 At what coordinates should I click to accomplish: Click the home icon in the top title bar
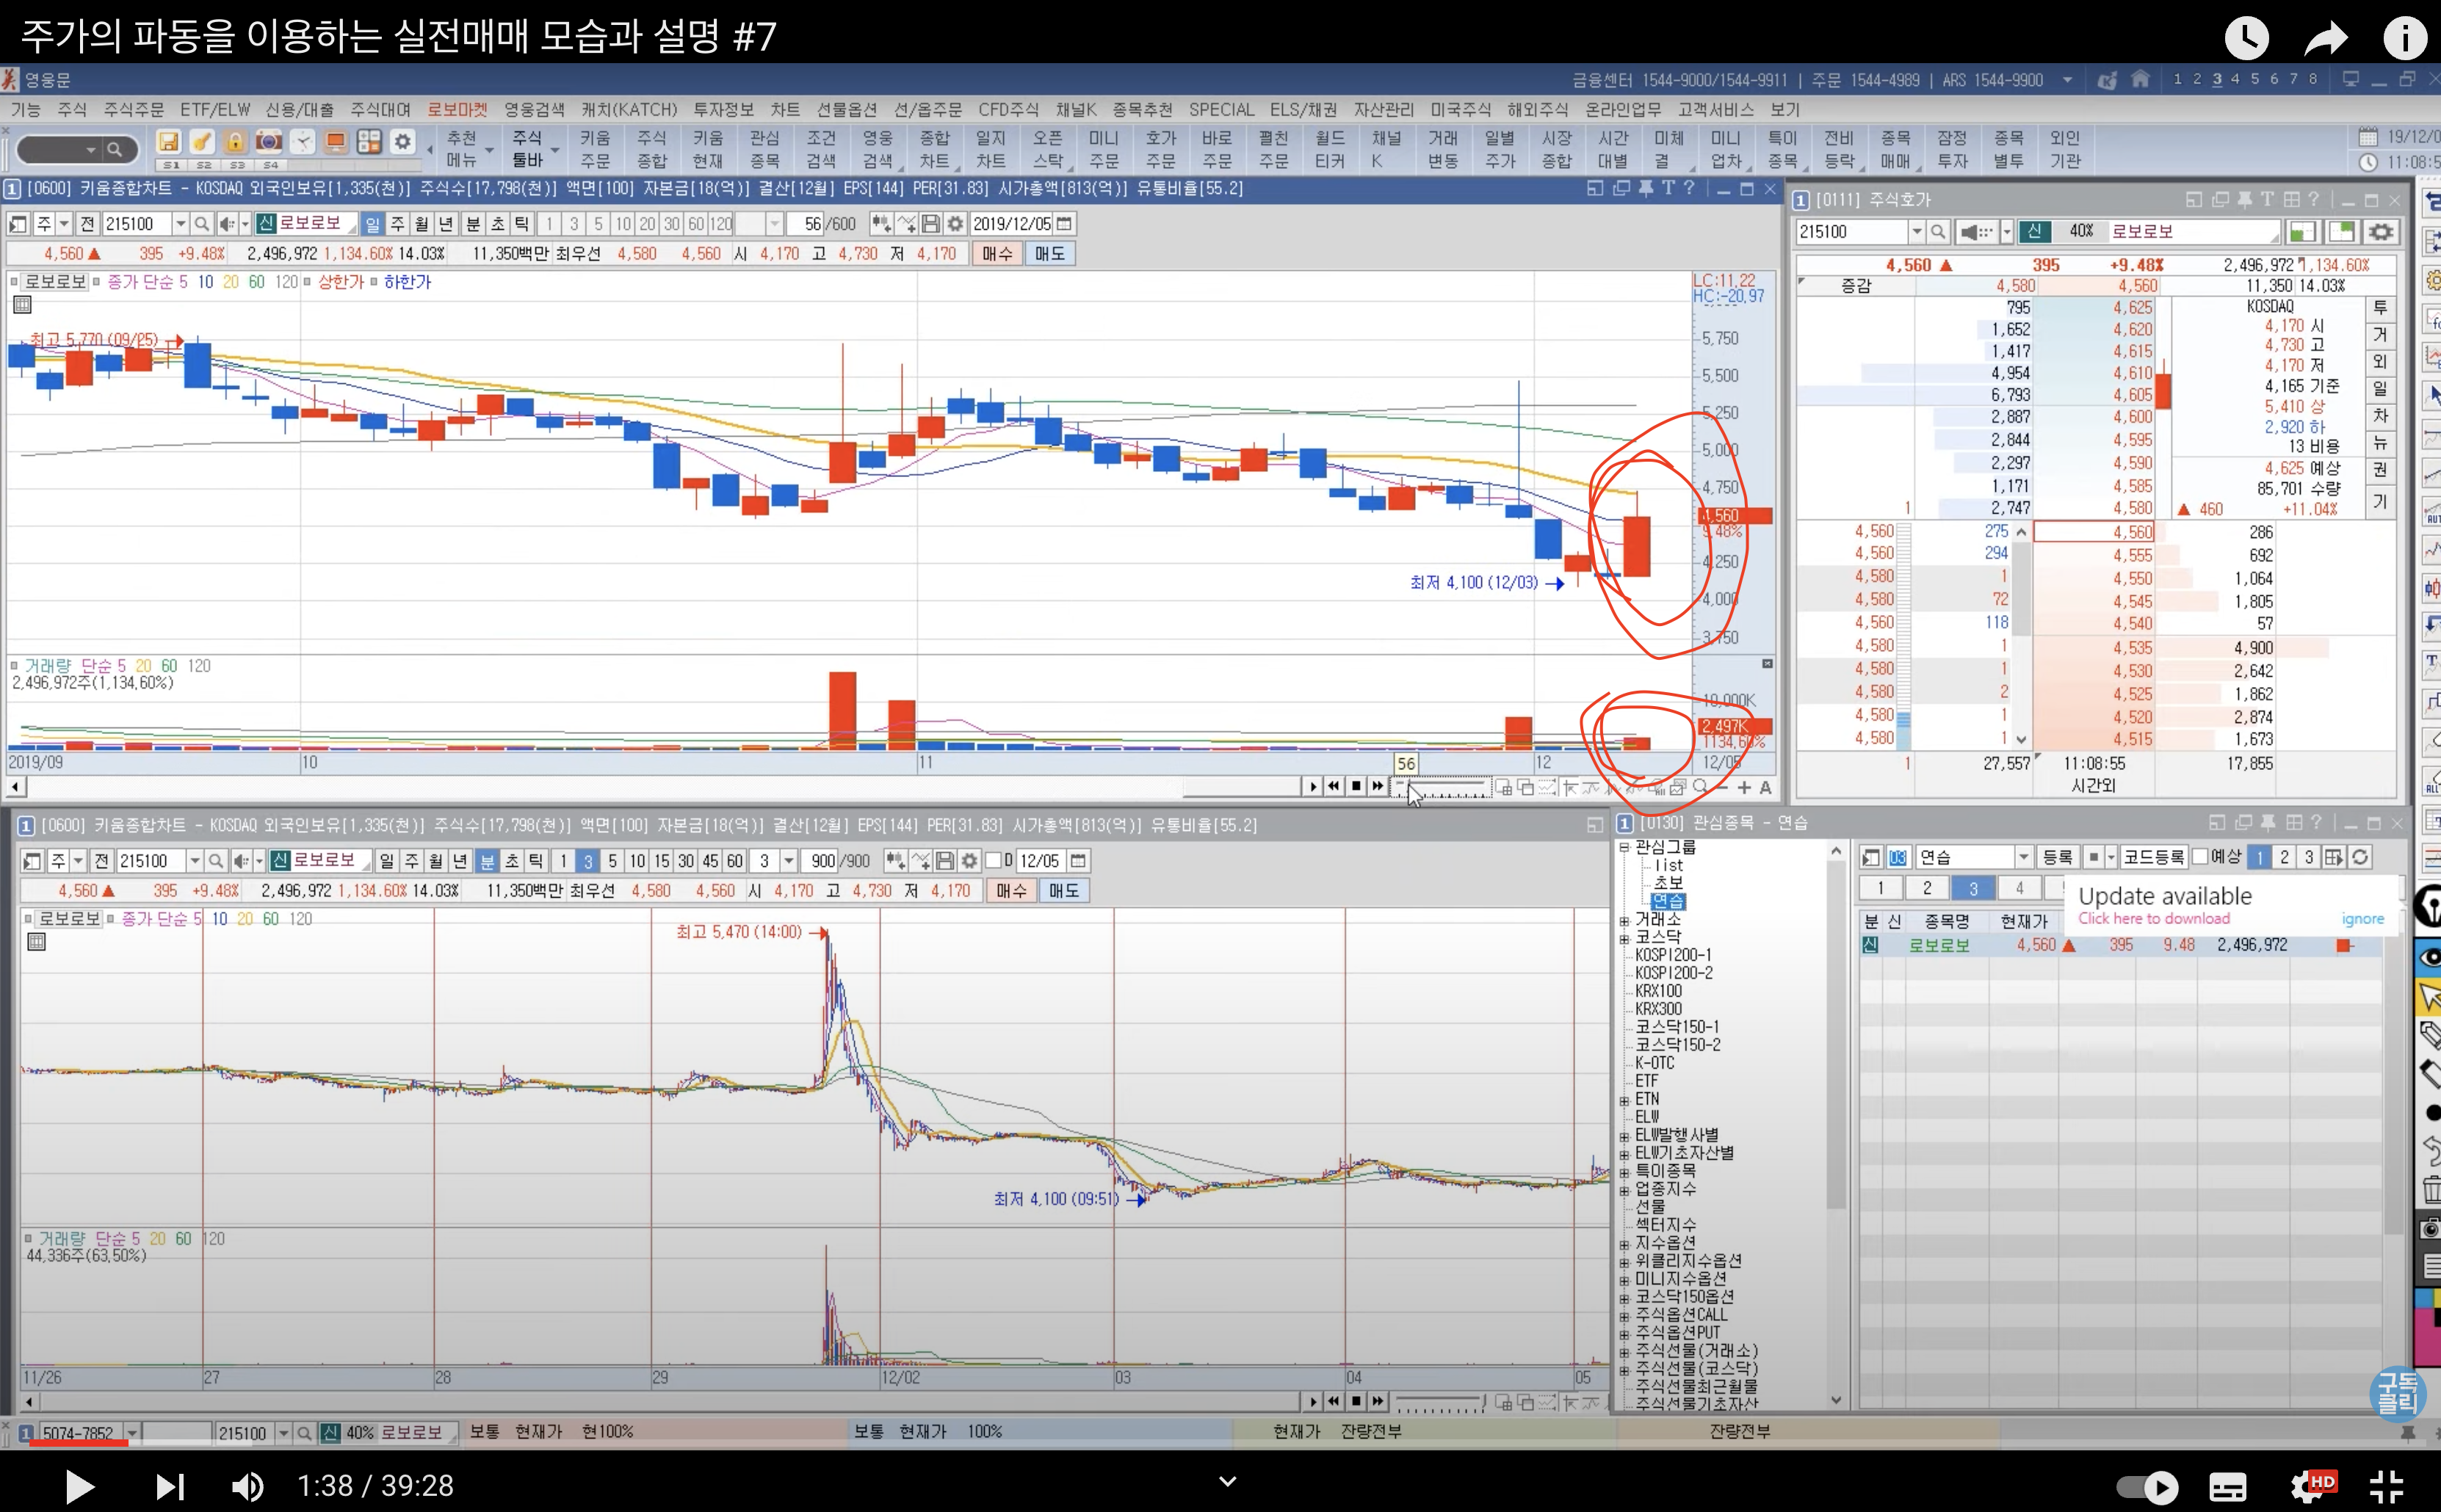[2140, 79]
